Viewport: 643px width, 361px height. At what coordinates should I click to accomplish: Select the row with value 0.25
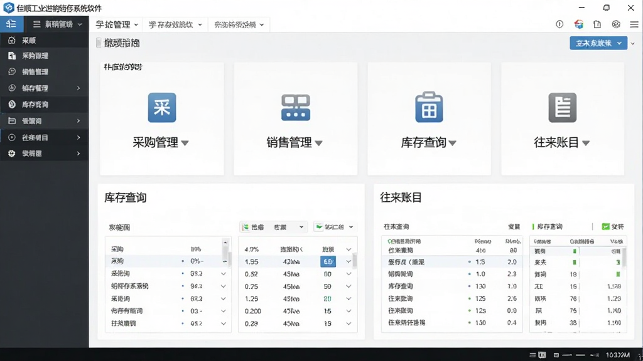298,286
